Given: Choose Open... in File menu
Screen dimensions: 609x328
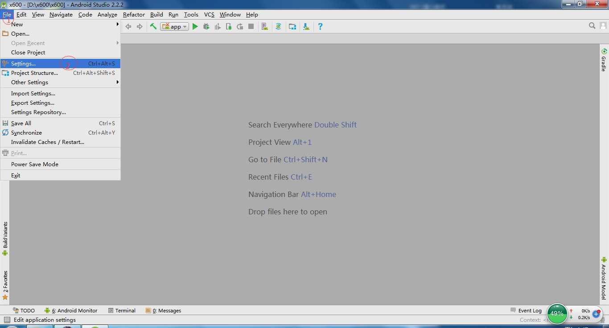Looking at the screenshot, I should point(60,34).
